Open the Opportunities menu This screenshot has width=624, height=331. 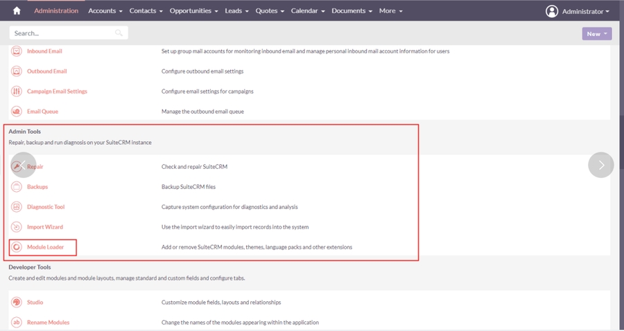click(194, 11)
